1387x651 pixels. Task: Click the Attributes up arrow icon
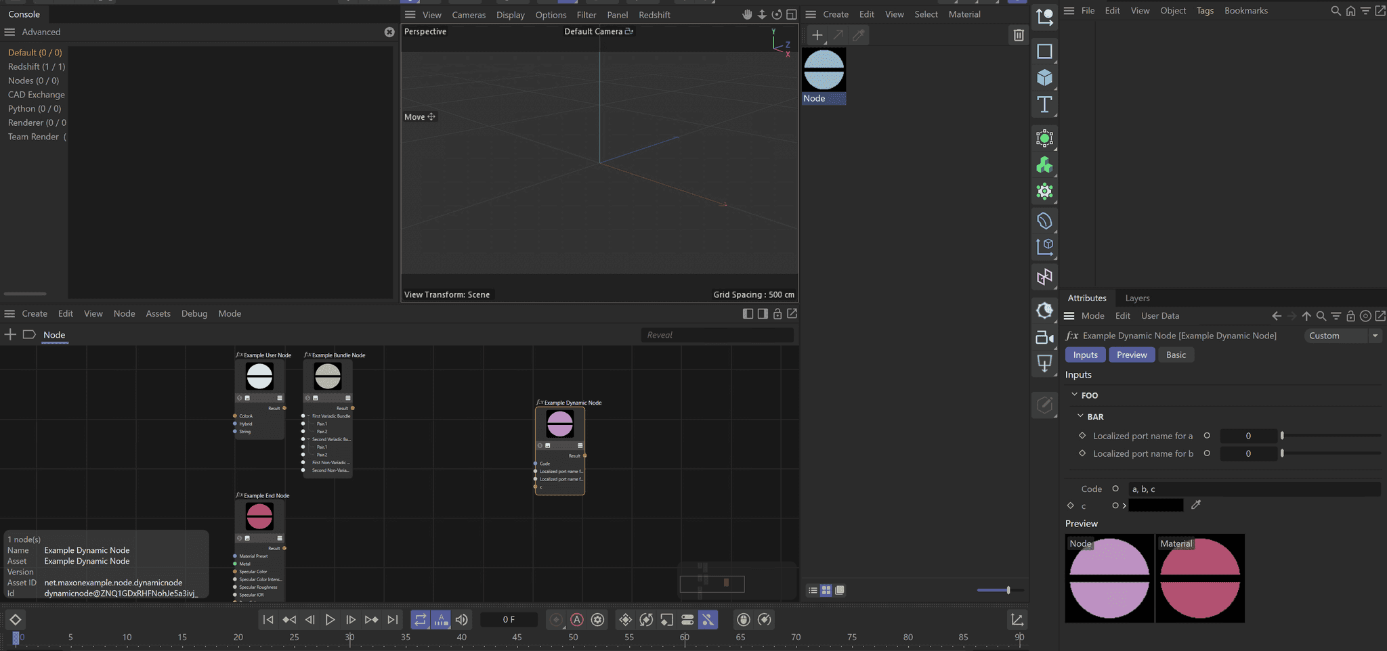coord(1306,316)
